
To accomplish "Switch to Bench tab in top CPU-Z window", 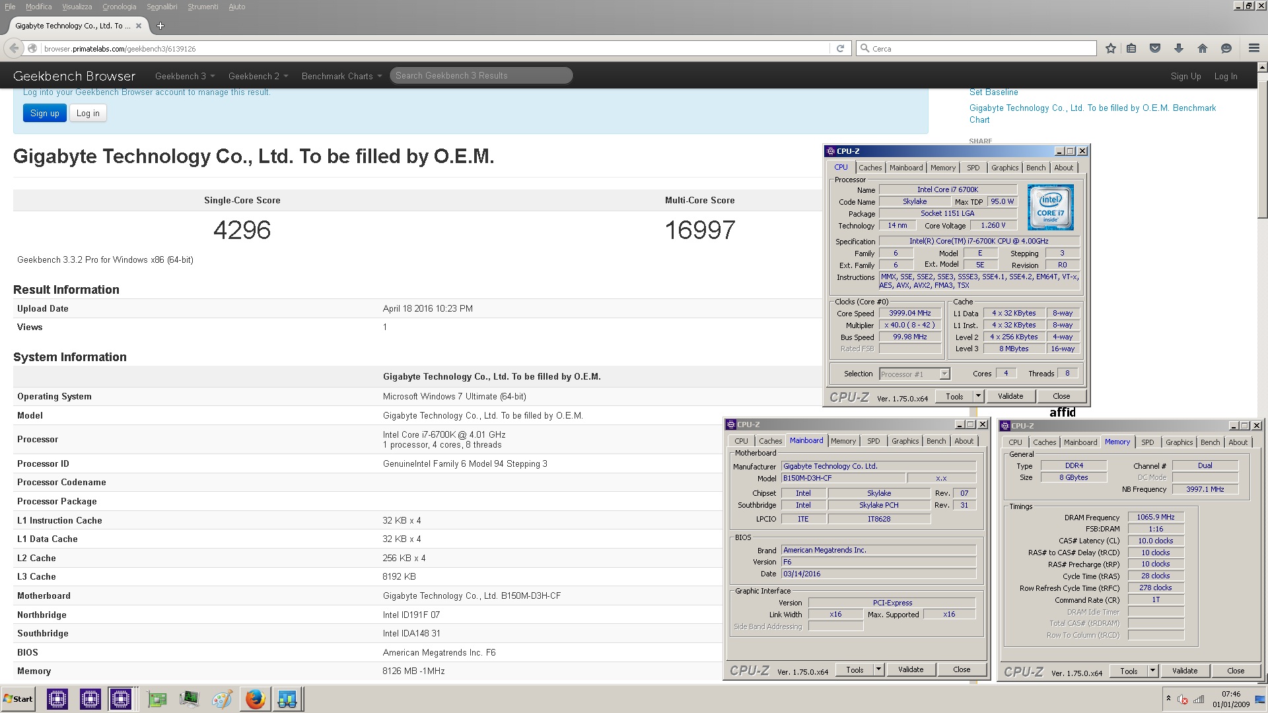I will [x=1036, y=168].
